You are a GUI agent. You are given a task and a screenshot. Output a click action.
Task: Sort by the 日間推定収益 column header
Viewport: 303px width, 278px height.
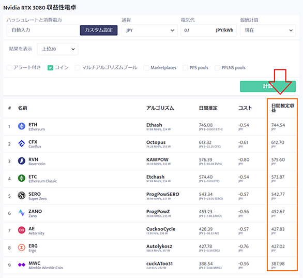[283, 108]
